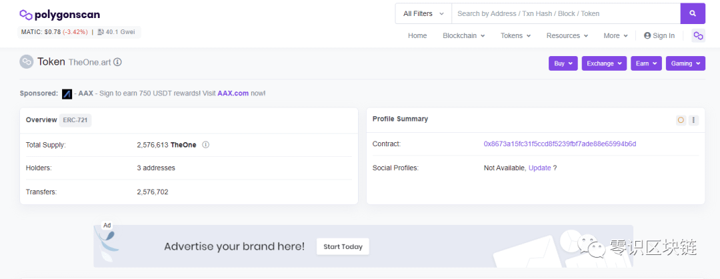720x279 pixels.
Task: Open the Resources menu
Action: coord(567,35)
